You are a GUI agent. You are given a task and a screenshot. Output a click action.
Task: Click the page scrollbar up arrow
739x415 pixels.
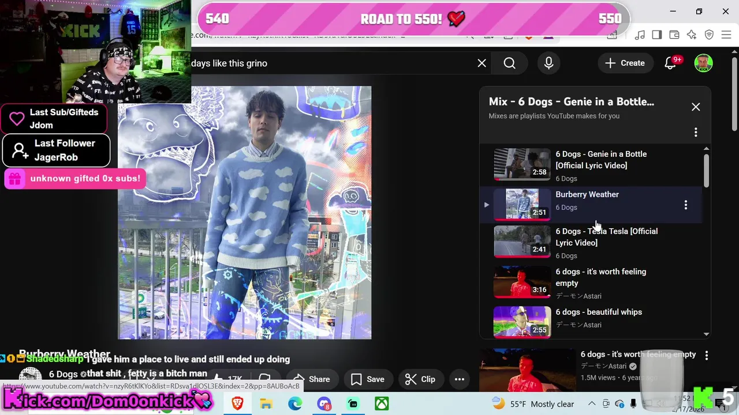click(734, 52)
